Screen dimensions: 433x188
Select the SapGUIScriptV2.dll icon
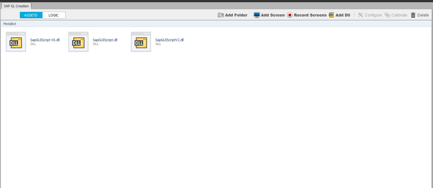[x=141, y=42]
